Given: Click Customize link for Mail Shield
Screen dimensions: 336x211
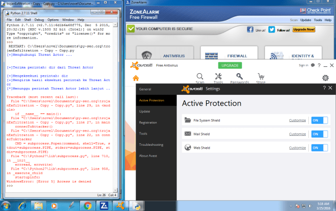Looking at the screenshot, I should 297,134.
